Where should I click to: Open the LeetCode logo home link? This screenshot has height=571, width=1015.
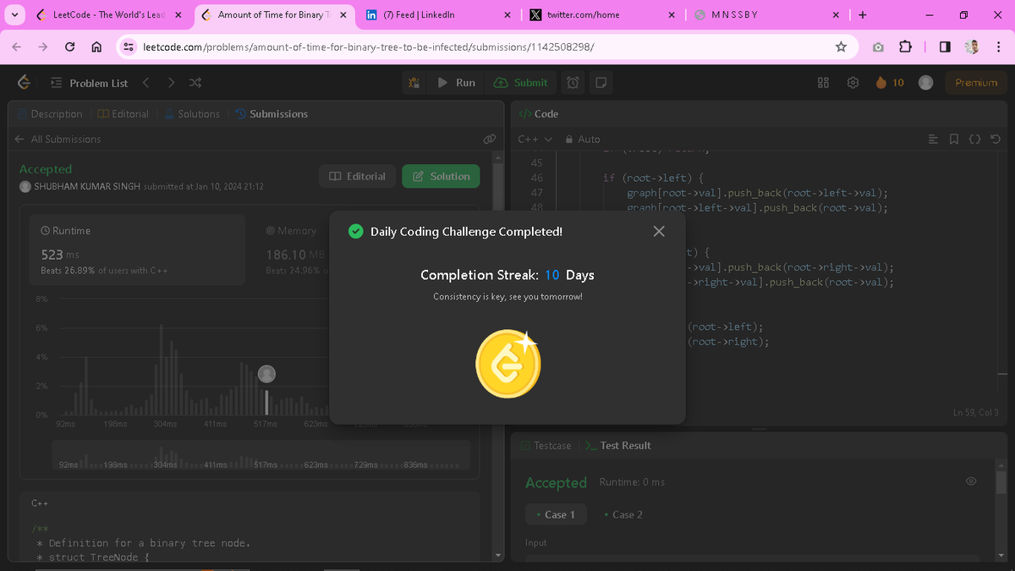(x=24, y=82)
